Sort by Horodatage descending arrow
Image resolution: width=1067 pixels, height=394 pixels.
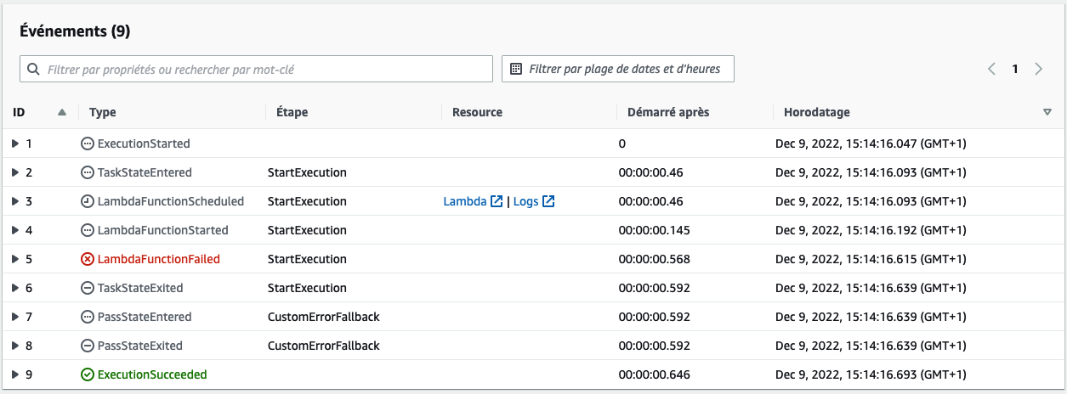tap(1047, 112)
